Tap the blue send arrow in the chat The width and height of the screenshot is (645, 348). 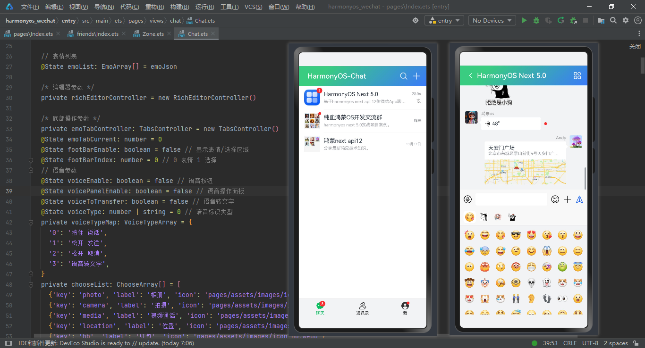click(x=579, y=199)
